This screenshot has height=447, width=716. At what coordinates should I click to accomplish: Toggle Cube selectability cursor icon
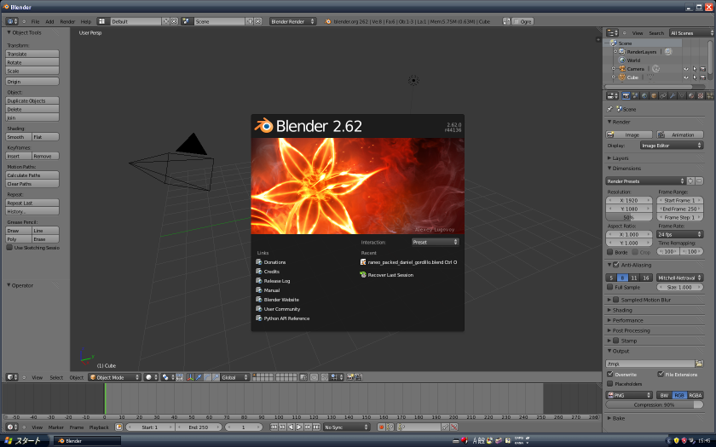click(695, 77)
